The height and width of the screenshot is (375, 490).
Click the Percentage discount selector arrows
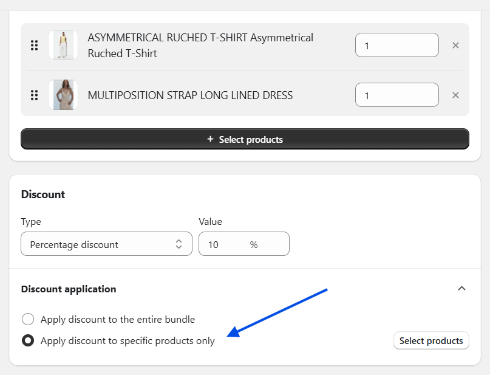179,244
